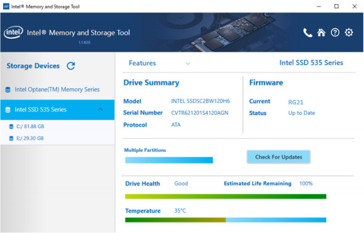Image resolution: width=364 pixels, height=233 pixels.
Task: Click the Up to Date status text
Action: point(302,113)
